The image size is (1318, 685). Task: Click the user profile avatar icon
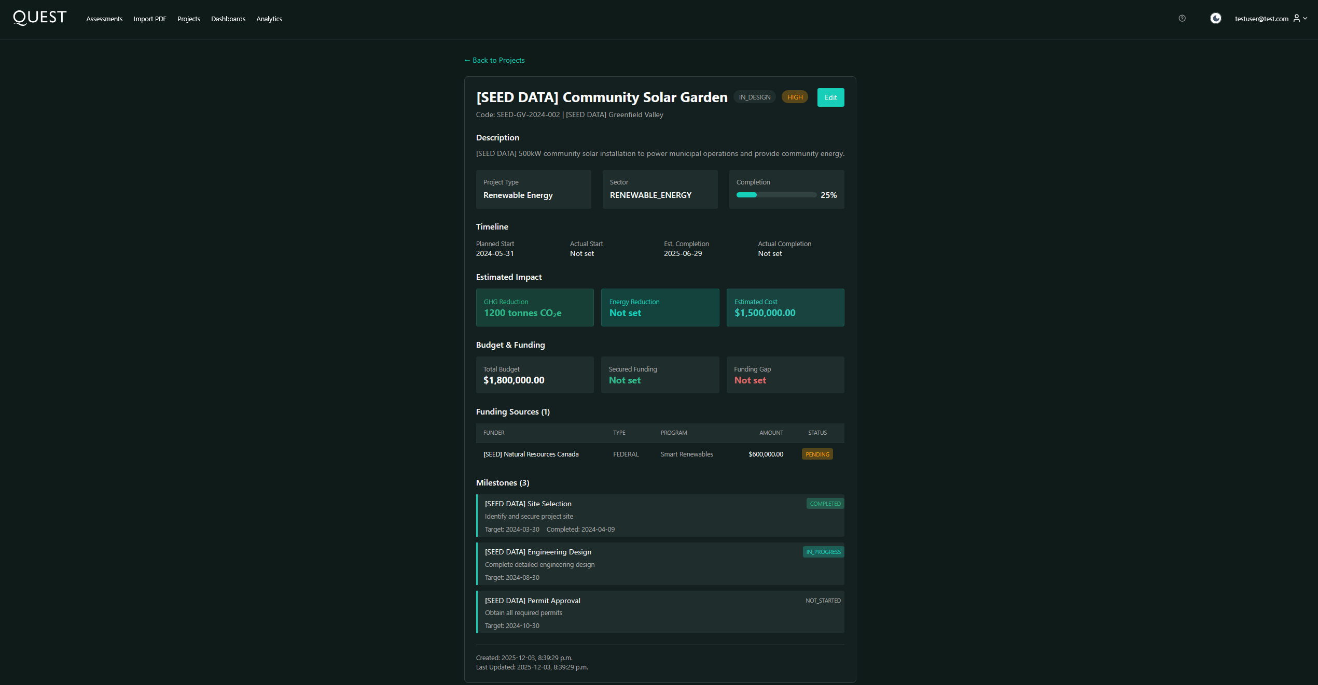coord(1296,18)
